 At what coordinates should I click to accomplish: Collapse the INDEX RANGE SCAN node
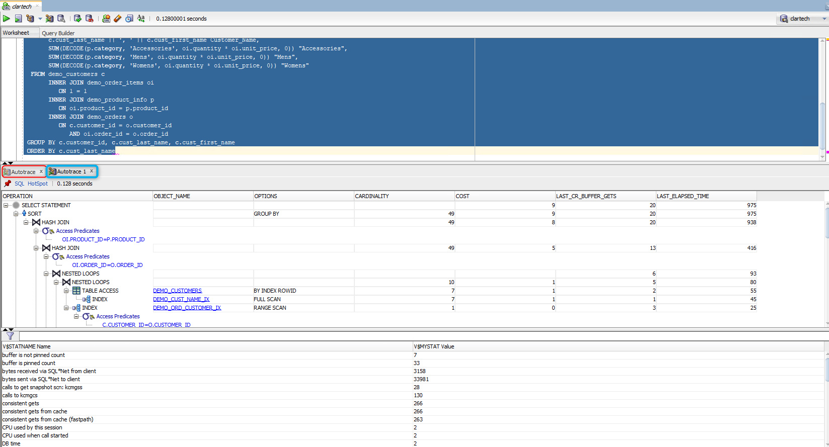coord(66,308)
